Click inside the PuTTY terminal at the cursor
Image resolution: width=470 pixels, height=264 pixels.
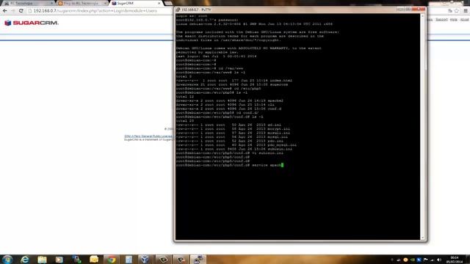[282, 165]
